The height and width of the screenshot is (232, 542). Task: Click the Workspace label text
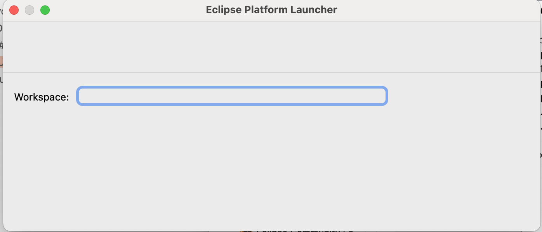[x=42, y=97]
